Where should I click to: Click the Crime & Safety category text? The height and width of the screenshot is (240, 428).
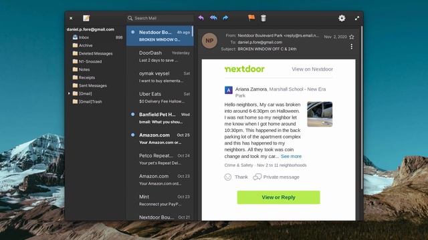click(x=239, y=165)
